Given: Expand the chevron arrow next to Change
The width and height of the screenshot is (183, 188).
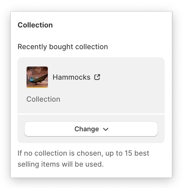Looking at the screenshot, I should coord(106,129).
